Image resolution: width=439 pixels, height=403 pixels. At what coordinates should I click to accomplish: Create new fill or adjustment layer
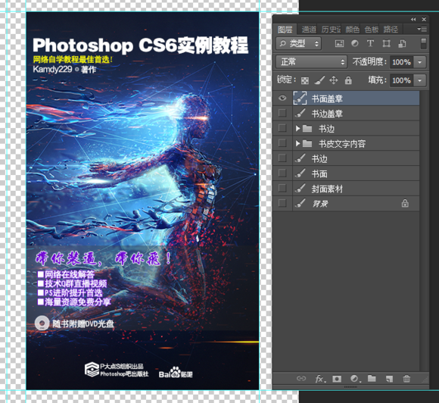[355, 379]
